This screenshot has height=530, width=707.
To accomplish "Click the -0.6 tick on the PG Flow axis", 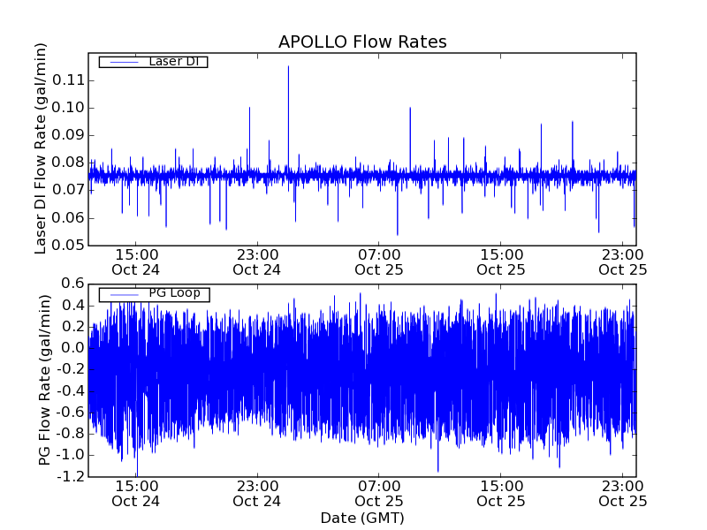I will point(71,413).
